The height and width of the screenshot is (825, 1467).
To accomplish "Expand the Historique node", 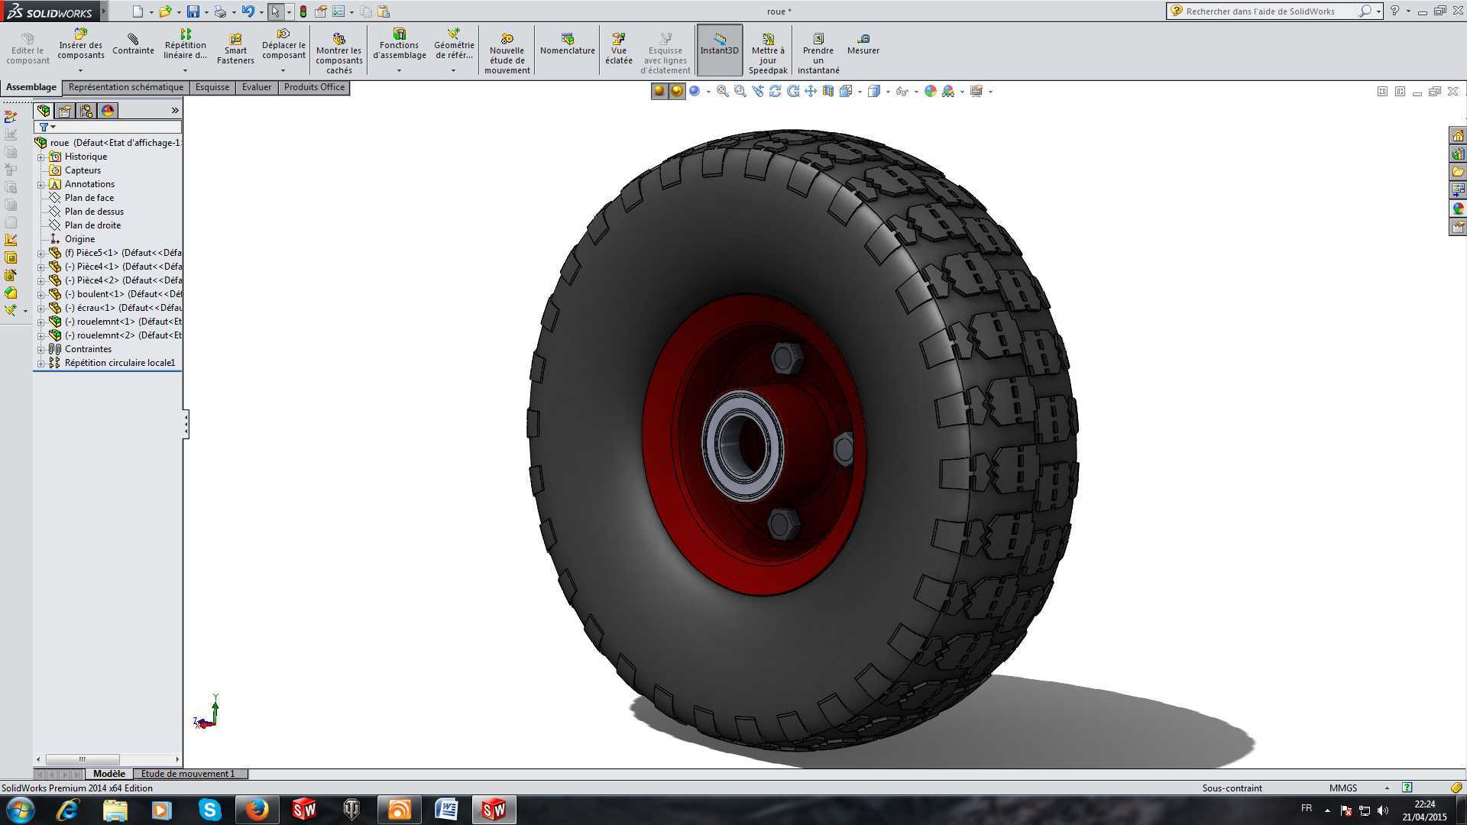I will pyautogui.click(x=41, y=157).
